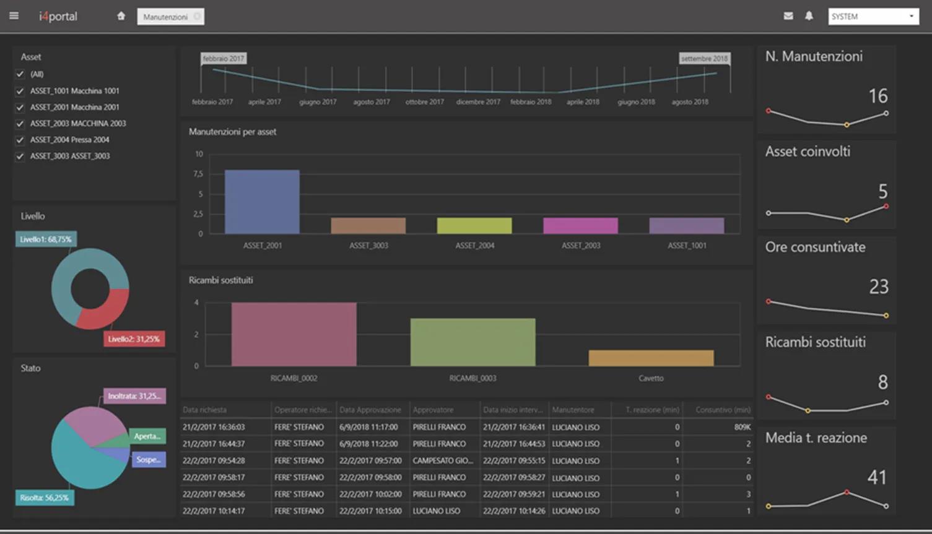The image size is (932, 534).
Task: Uncheck ASSET_1001 Macchina 1001
Action: pos(20,91)
